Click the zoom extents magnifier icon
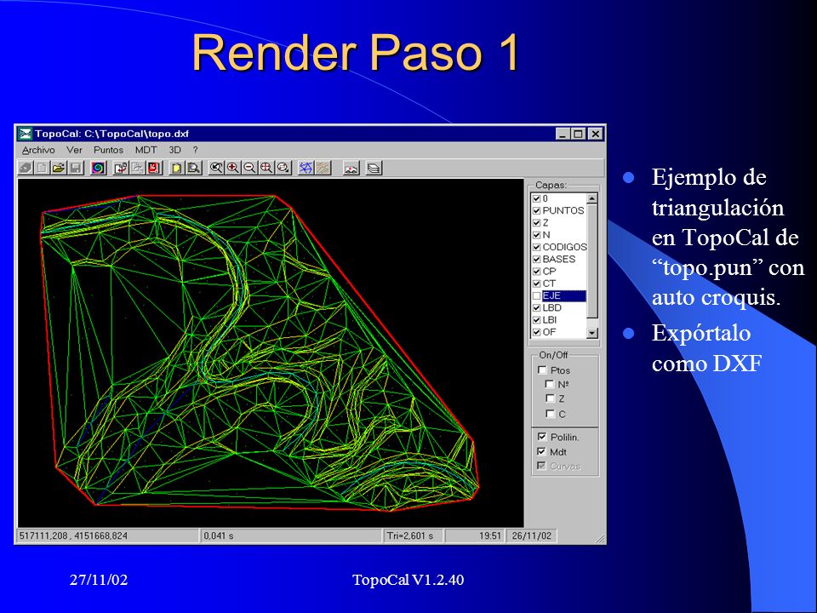Viewport: 817px width, 613px height. (x=283, y=168)
